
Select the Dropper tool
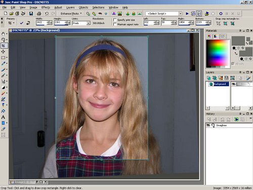click(x=3, y=64)
